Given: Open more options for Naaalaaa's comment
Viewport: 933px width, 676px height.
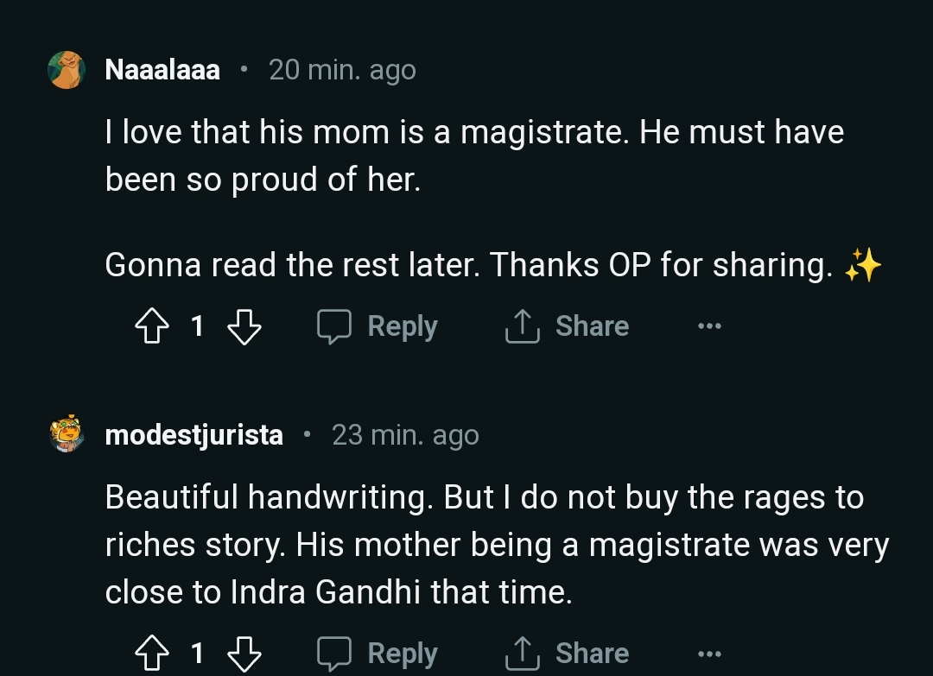Looking at the screenshot, I should click(708, 326).
